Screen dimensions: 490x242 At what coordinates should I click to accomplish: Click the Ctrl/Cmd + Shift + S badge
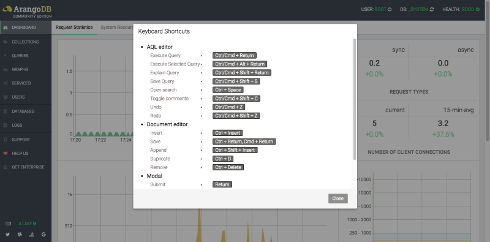pos(236,81)
